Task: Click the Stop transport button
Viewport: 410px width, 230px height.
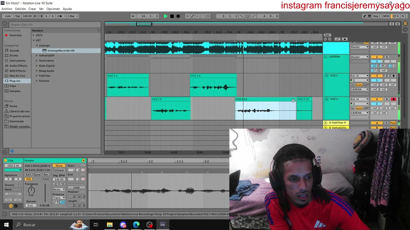Action: point(172,16)
